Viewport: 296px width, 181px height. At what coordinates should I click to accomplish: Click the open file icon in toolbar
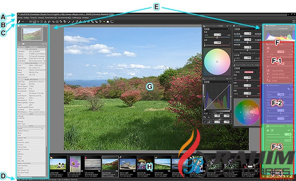coord(19,22)
